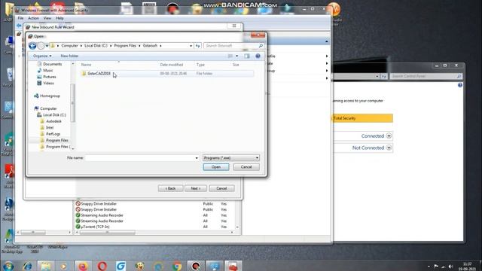Click Program Files in the address breadcrumb

[x=125, y=45]
